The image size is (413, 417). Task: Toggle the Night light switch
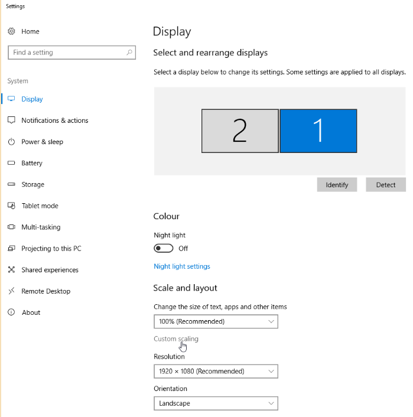(164, 249)
